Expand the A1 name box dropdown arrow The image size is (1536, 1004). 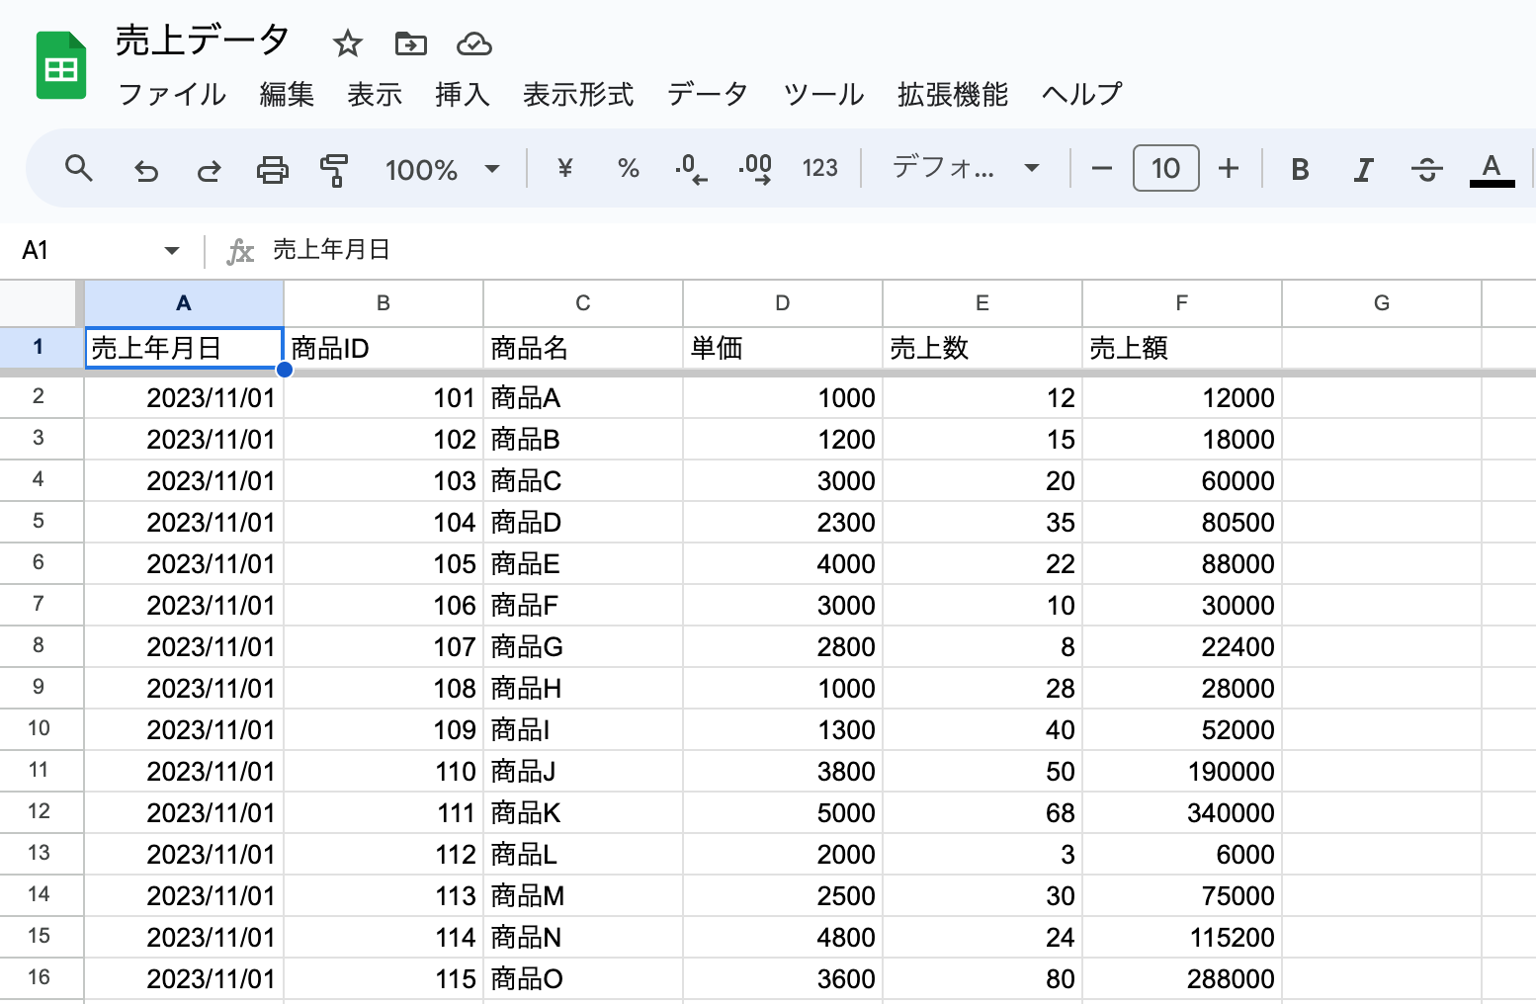[172, 251]
